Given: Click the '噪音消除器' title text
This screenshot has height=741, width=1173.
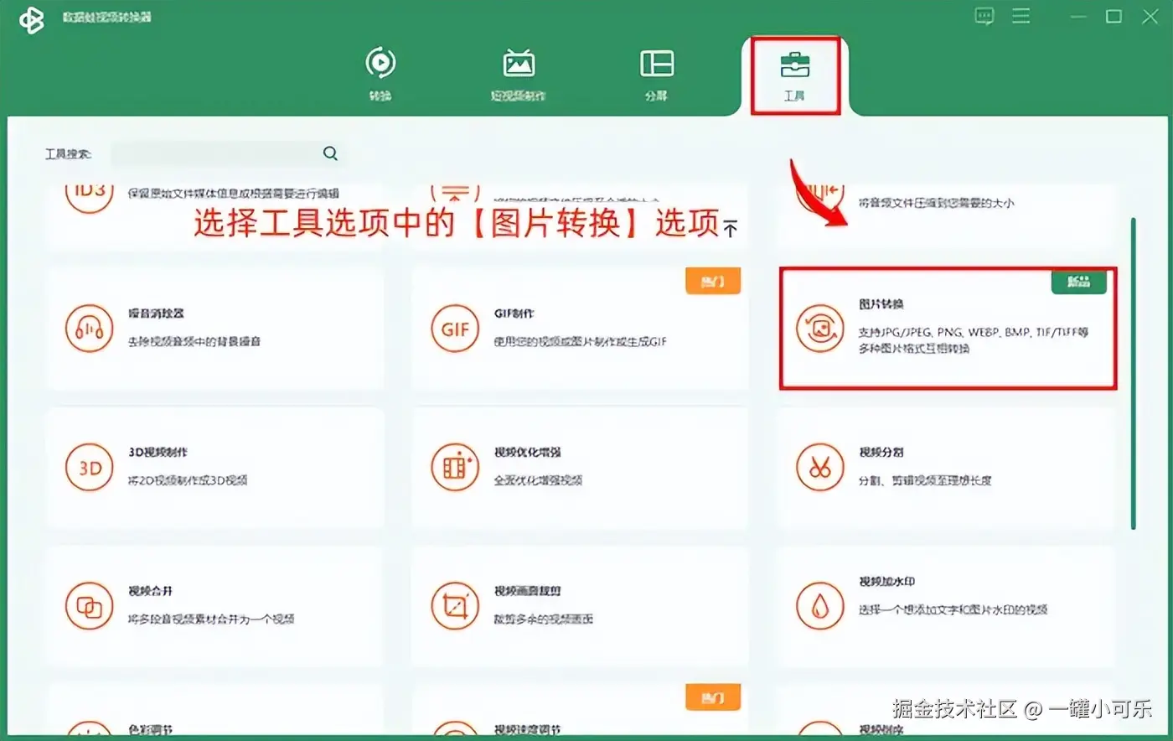Looking at the screenshot, I should 156,313.
